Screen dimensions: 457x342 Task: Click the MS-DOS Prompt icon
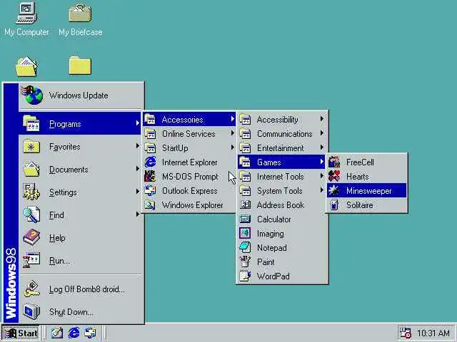click(x=151, y=176)
